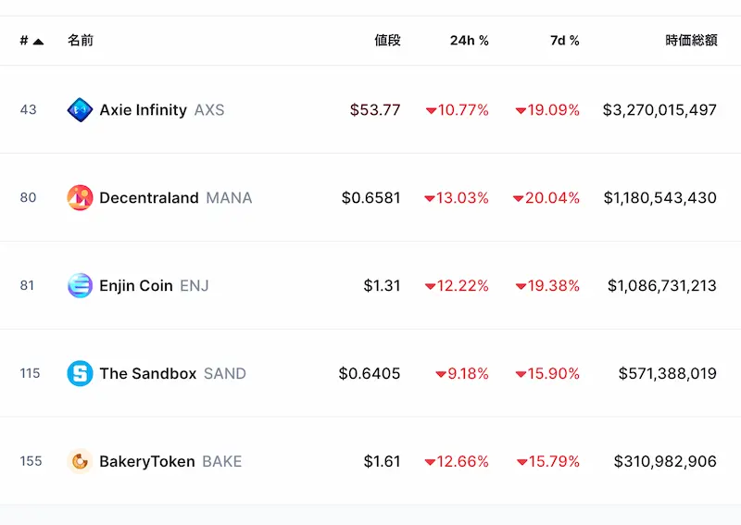Sort table by 名前 column header
Viewport: 741px width, 525px height.
81,41
